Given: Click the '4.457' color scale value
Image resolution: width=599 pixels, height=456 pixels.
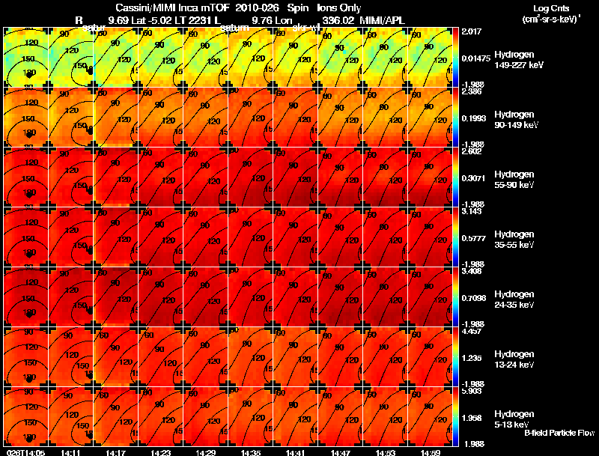Looking at the screenshot, I should [x=472, y=331].
